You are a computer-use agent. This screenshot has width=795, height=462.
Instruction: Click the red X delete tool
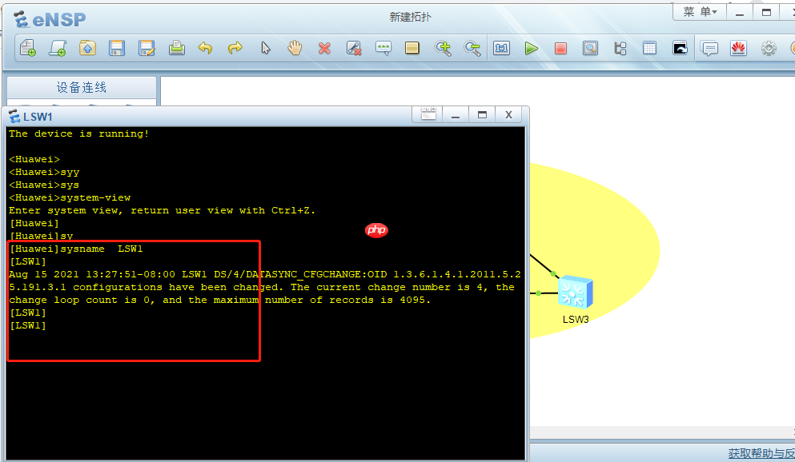[x=324, y=48]
